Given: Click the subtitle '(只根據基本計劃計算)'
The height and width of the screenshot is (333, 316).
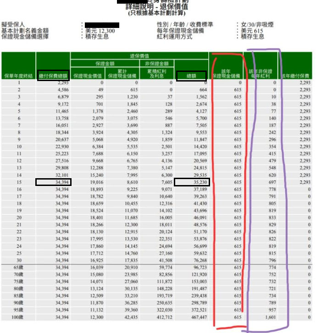Looking at the screenshot, I should (157, 13).
